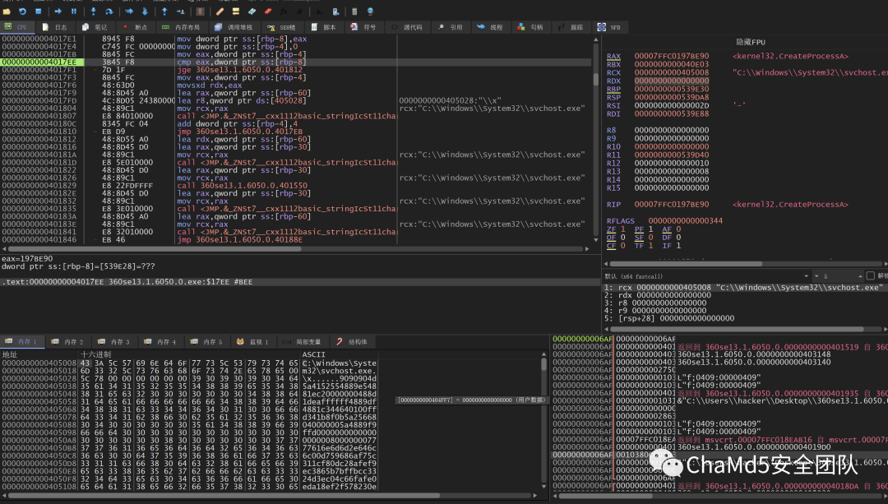Open the 调用堆栈 call stack tab
Viewport: 888px width, 504px height.
234,27
